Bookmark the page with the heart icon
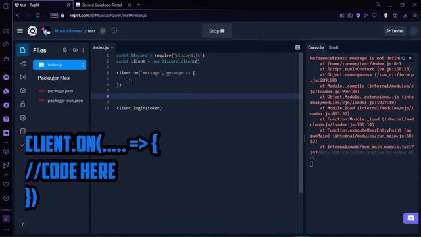This screenshot has width=421, height=237. coord(374,16)
